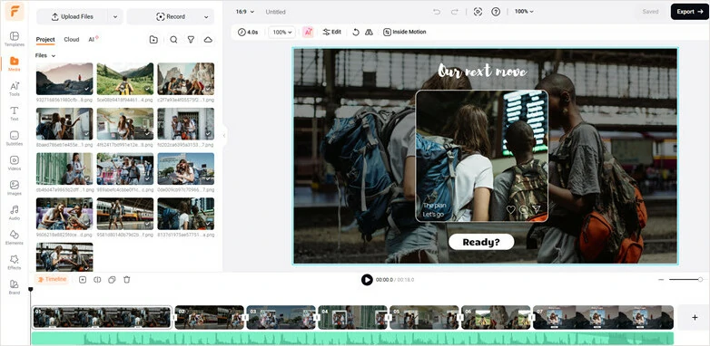Click the cloud storage icon
This screenshot has width=710, height=346.
point(208,40)
